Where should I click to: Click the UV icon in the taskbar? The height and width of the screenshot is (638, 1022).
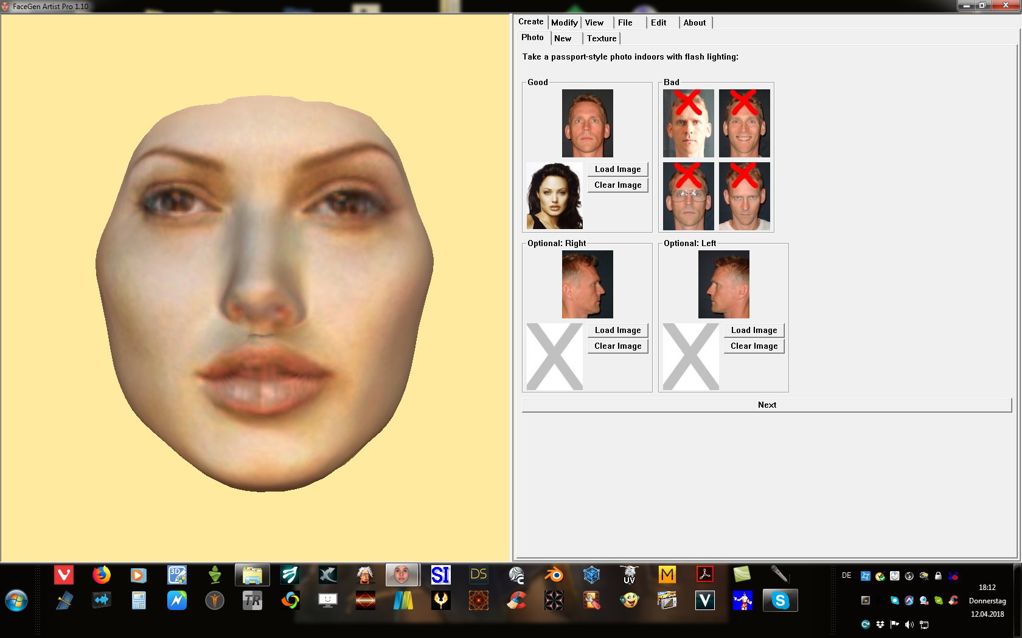point(629,574)
